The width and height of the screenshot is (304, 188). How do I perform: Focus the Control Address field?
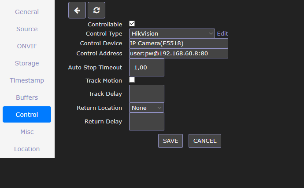(x=178, y=53)
